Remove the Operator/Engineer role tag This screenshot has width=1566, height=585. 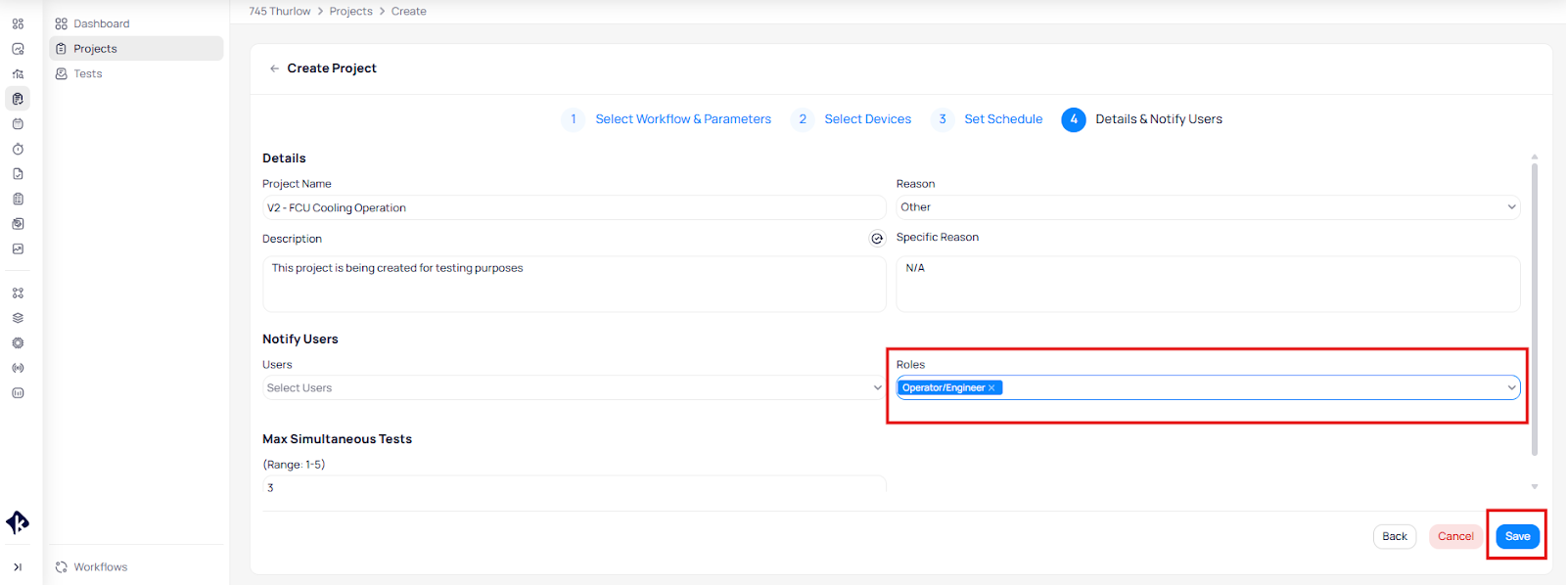click(991, 388)
